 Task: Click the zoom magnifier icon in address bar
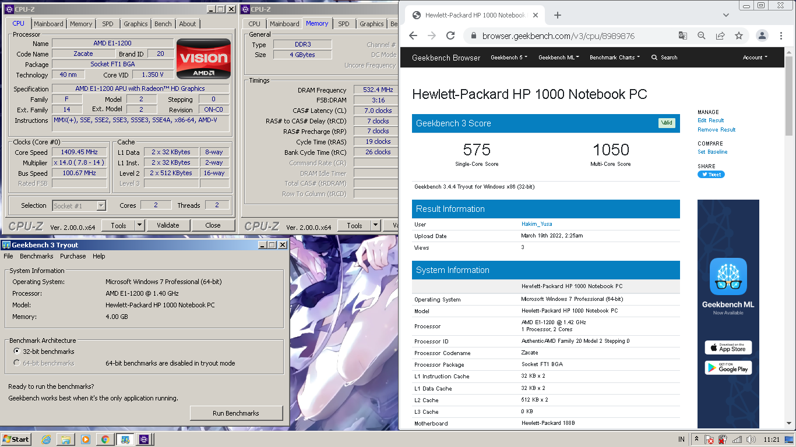click(702, 36)
